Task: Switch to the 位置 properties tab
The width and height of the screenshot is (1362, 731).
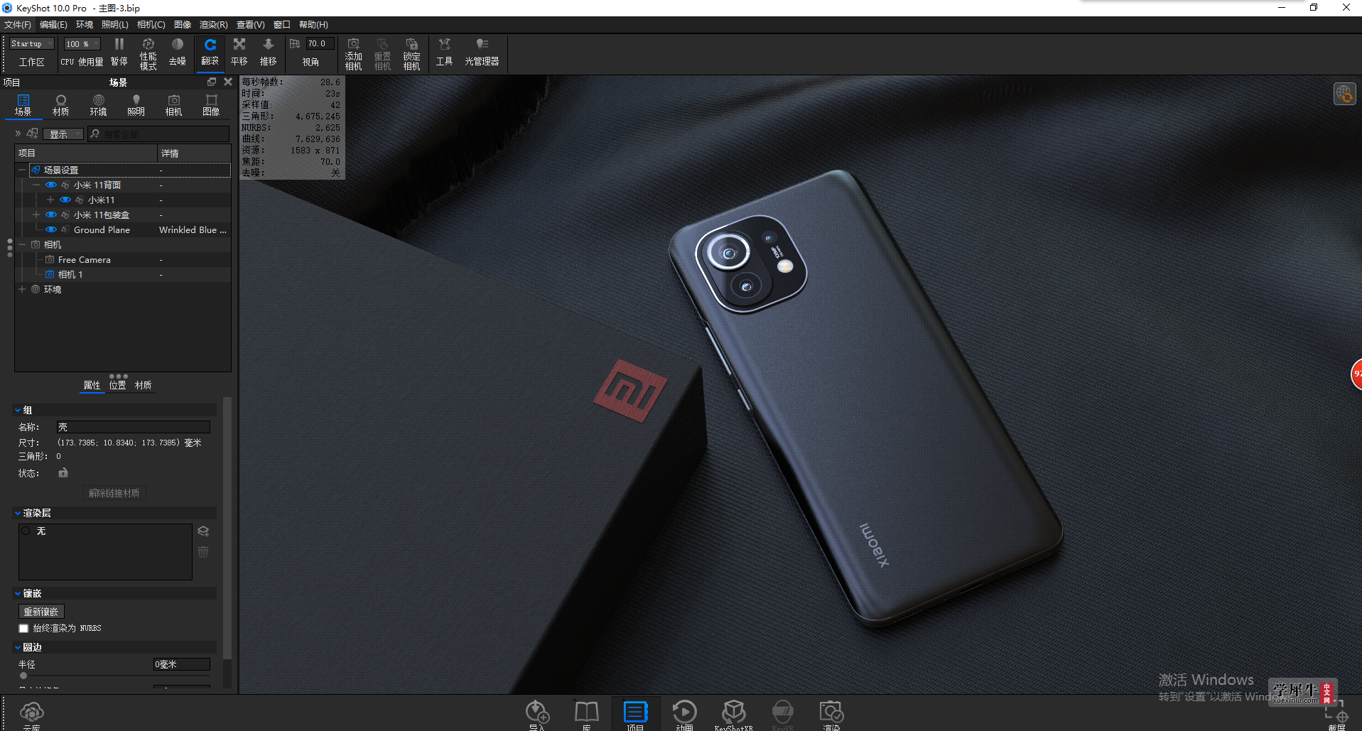Action: 117,385
